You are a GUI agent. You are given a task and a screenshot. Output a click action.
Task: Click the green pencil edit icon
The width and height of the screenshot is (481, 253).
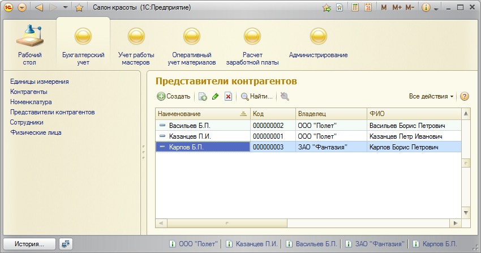(216, 97)
